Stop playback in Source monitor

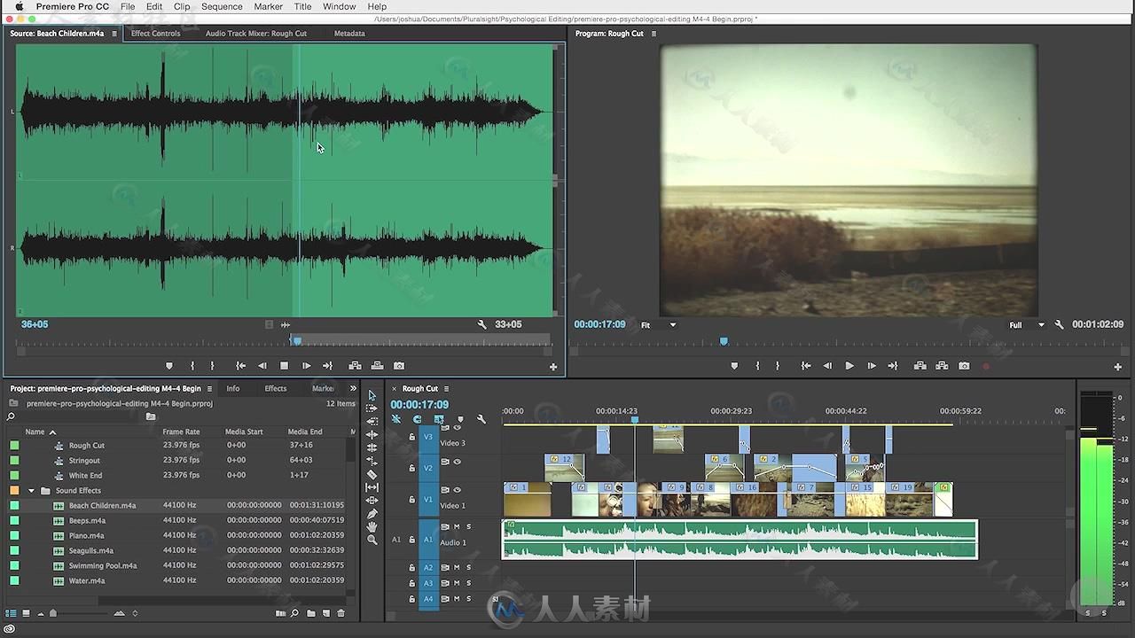(x=284, y=366)
